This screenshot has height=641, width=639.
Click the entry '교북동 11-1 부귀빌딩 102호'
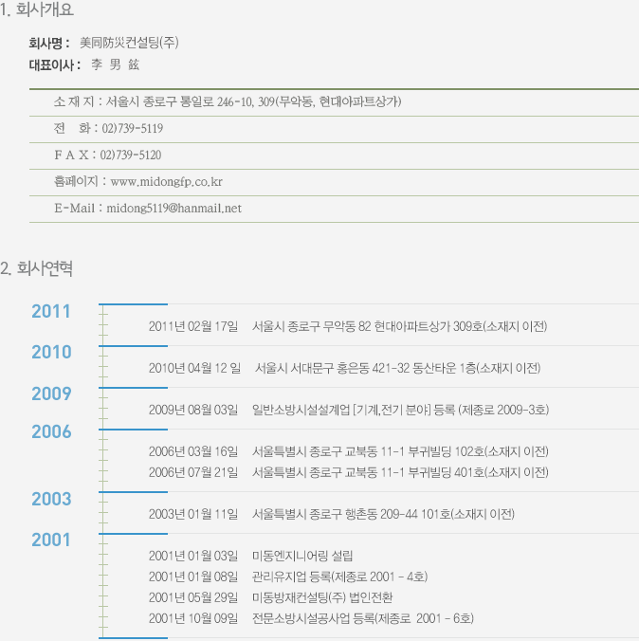coord(400,451)
